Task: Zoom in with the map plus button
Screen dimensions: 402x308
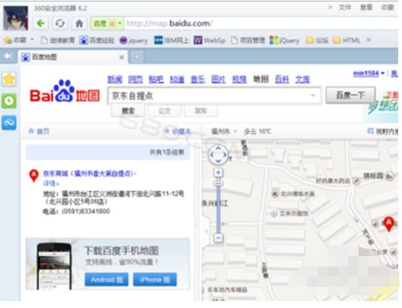Action: 218,173
